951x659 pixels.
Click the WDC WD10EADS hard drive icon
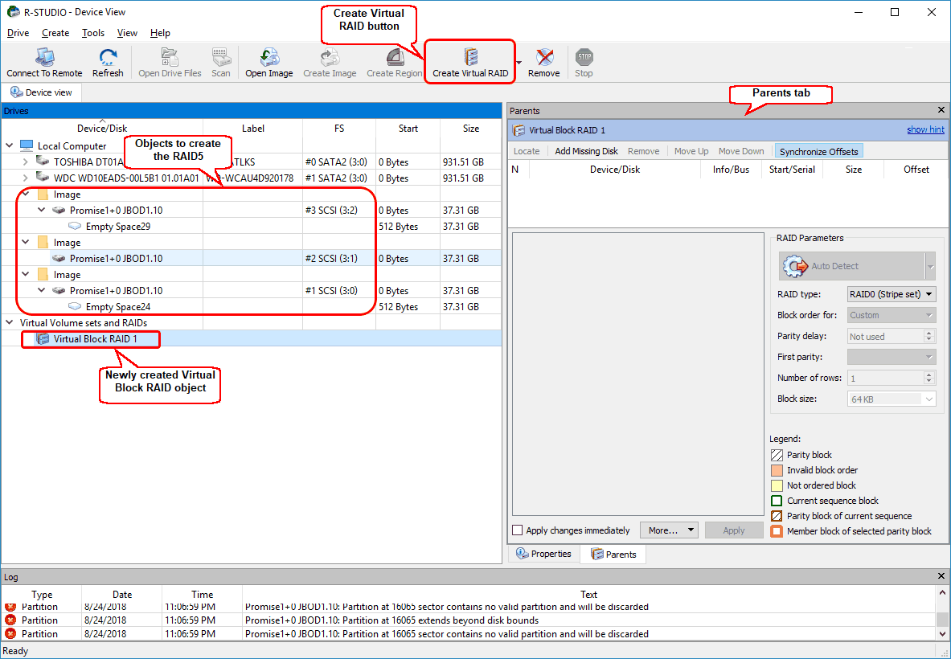pos(43,178)
